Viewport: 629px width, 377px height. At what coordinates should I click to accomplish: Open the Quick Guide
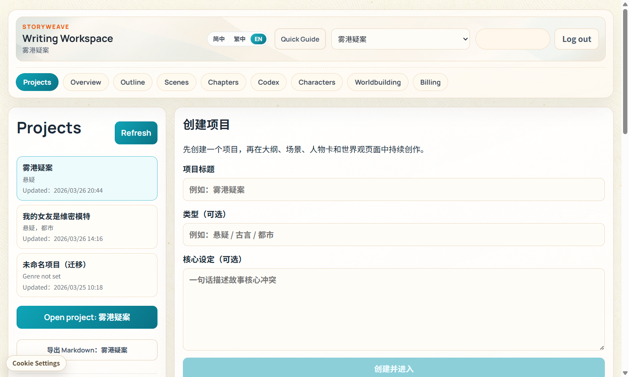point(300,39)
